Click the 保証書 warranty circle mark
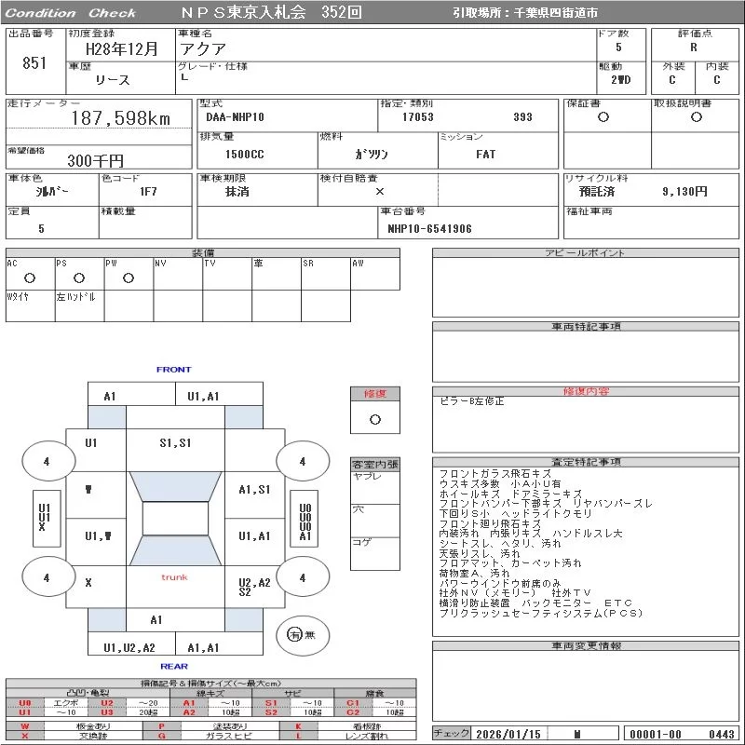Image resolution: width=745 pixels, height=745 pixels. click(x=603, y=117)
